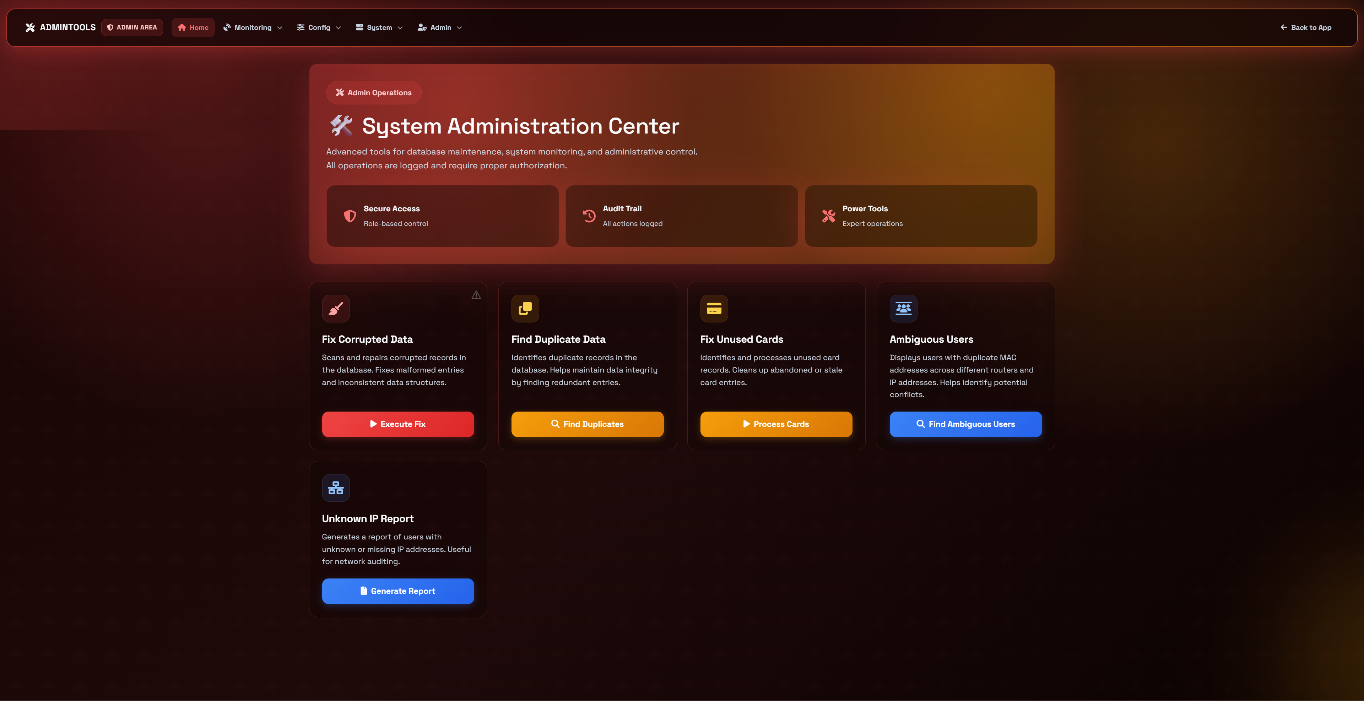
Task: Select Home in the navigation bar
Action: pos(193,27)
